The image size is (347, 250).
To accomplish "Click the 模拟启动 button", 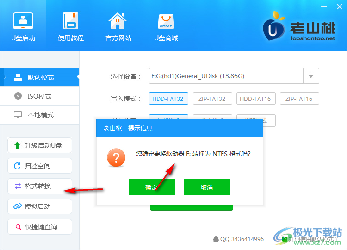I will [40, 206].
